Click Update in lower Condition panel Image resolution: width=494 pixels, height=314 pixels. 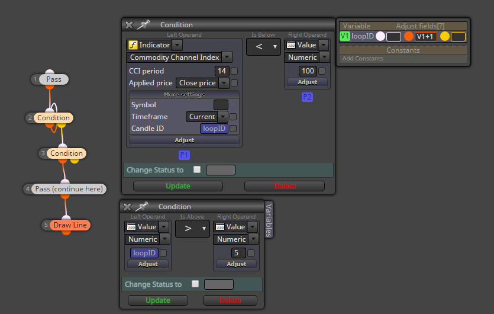[158, 300]
